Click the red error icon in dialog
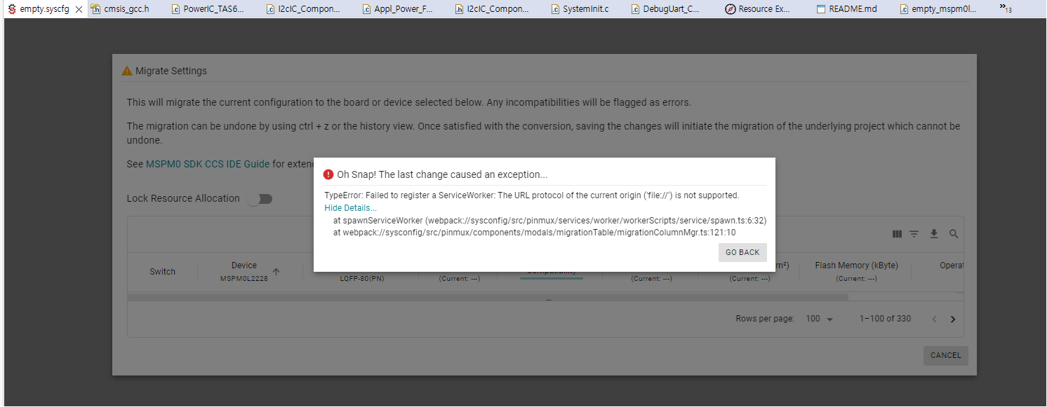 [328, 174]
